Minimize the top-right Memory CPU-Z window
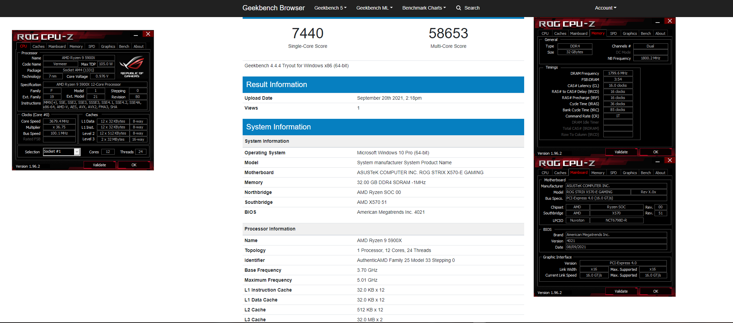Screen dimensions: 733x323 (658, 22)
